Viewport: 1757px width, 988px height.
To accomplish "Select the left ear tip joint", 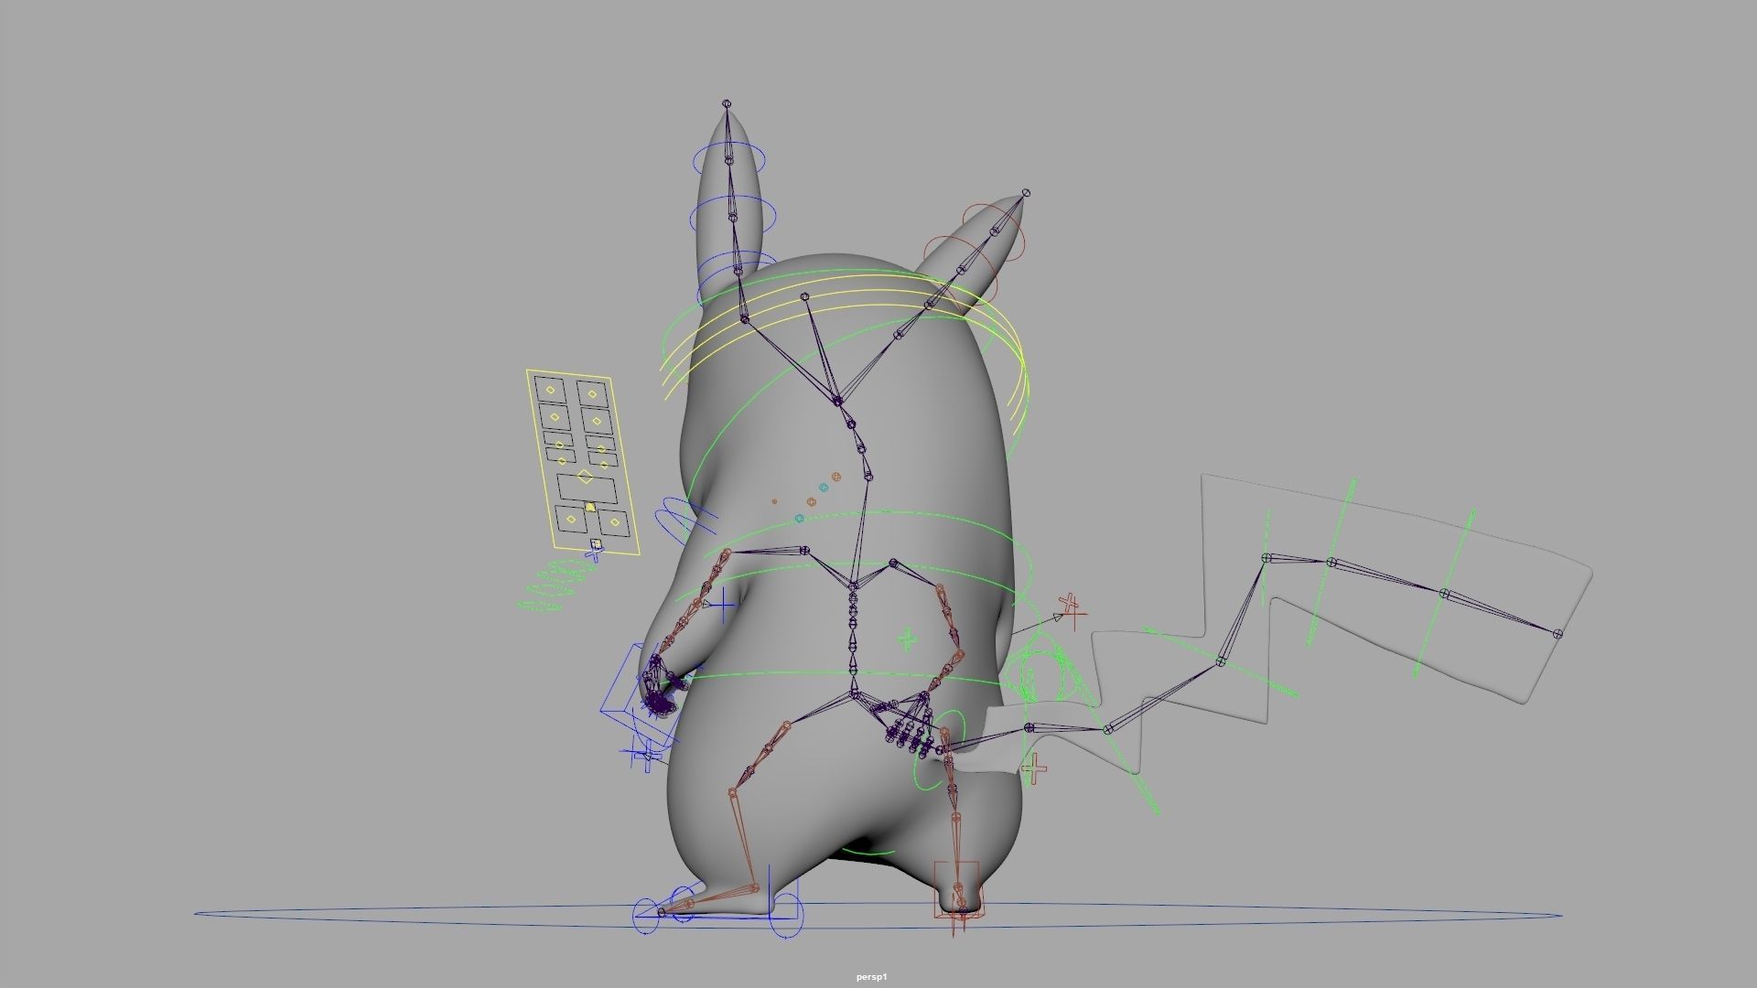I will point(727,104).
